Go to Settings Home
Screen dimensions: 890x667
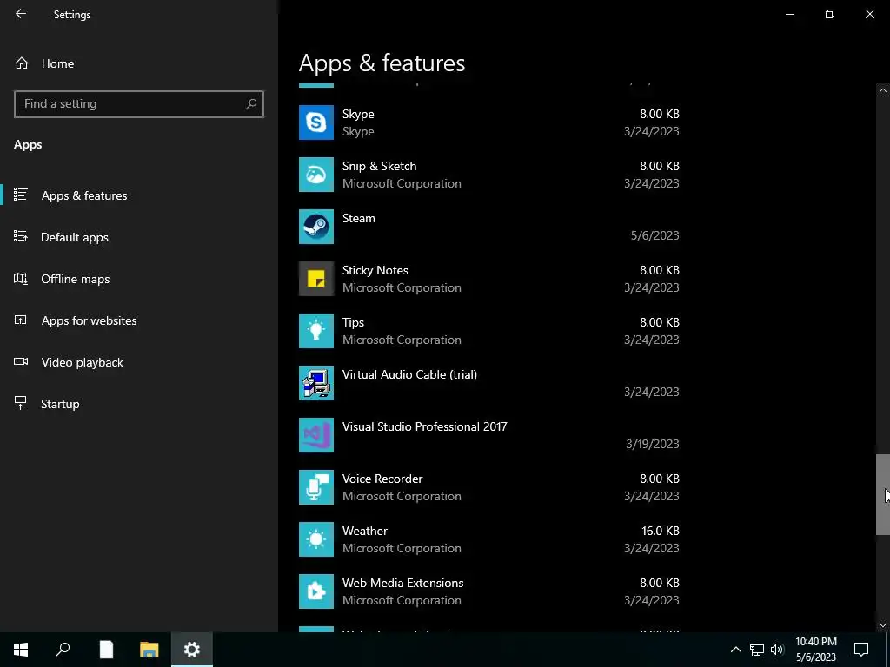tap(139, 63)
